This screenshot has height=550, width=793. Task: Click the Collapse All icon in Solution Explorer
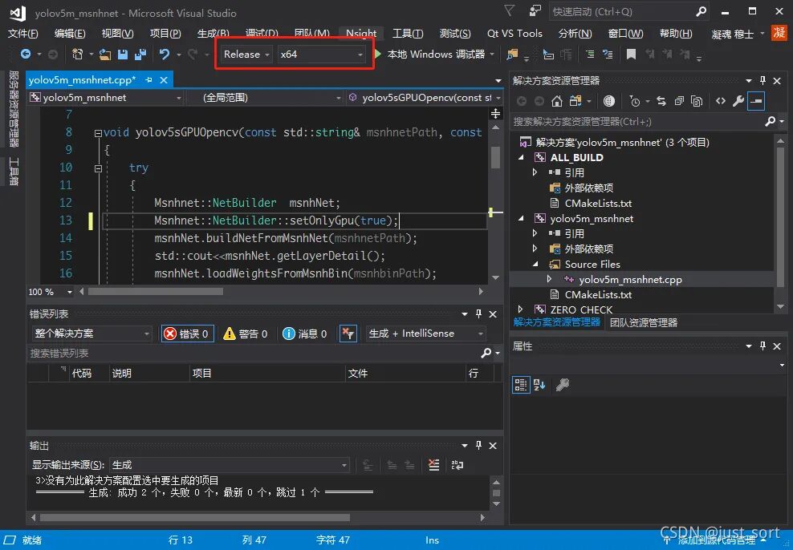click(x=679, y=101)
